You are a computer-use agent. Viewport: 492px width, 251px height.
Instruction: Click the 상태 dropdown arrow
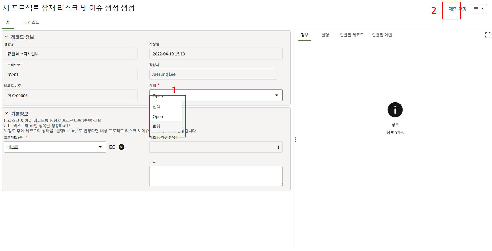coord(276,95)
